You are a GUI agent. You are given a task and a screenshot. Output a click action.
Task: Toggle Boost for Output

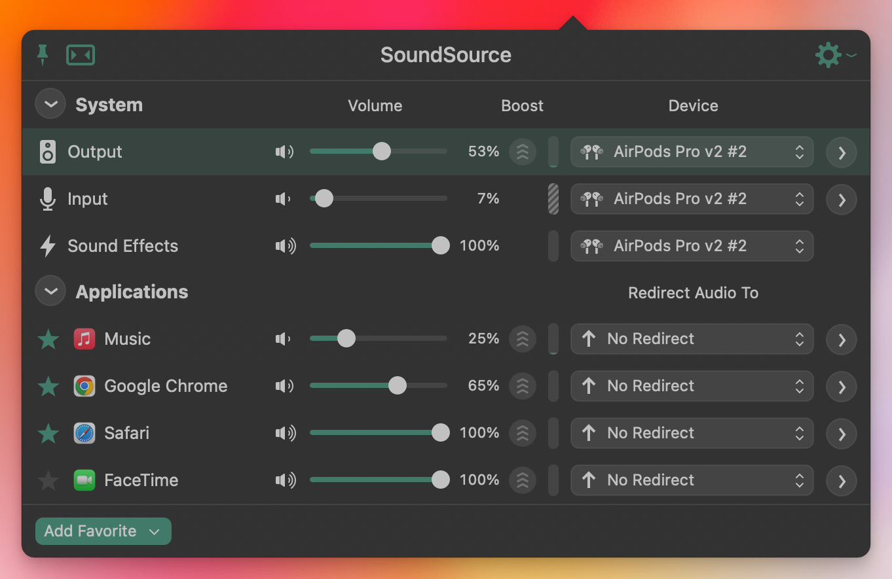point(523,152)
